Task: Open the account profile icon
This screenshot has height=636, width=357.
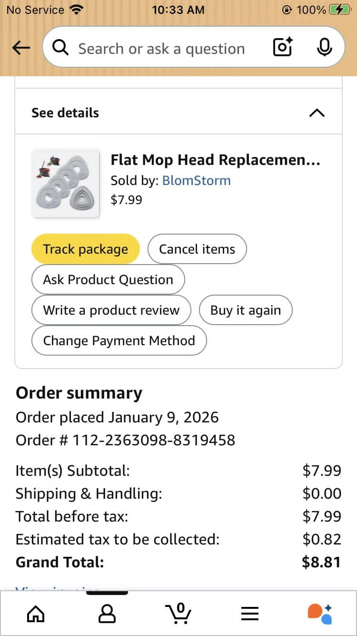Action: click(107, 614)
